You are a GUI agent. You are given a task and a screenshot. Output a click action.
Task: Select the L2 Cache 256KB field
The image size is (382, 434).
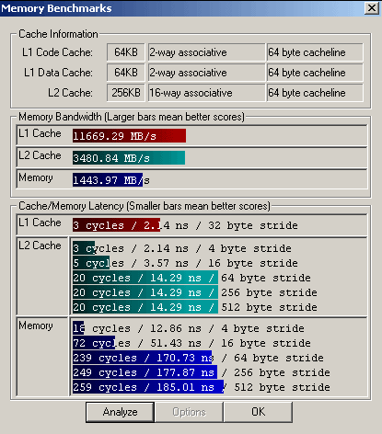coord(126,93)
